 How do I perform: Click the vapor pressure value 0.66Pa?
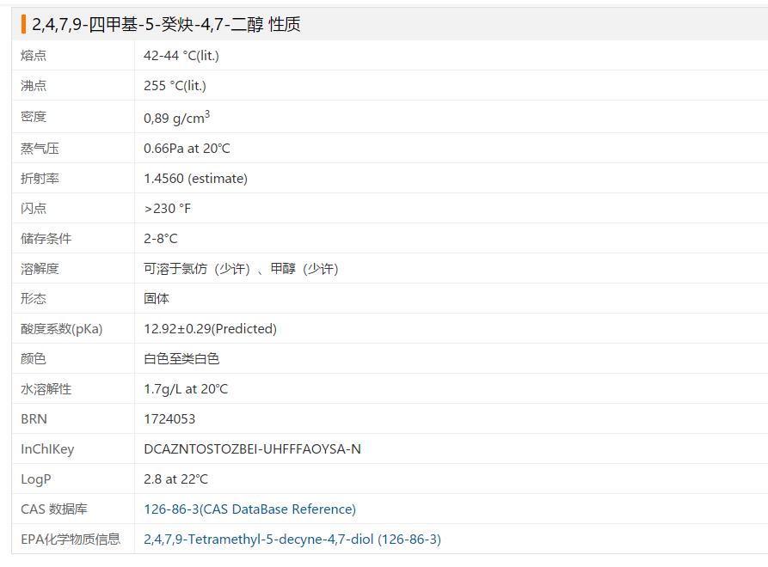pyautogui.click(x=187, y=149)
